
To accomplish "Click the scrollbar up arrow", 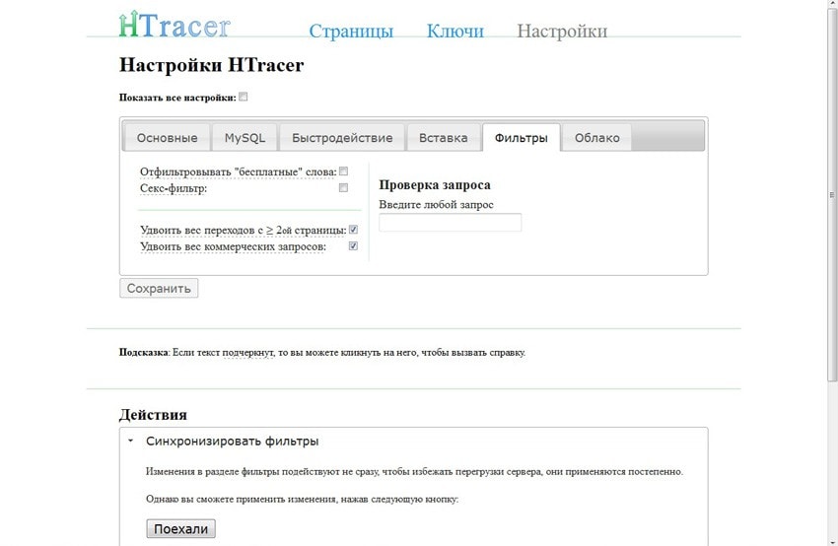I will pyautogui.click(x=831, y=4).
